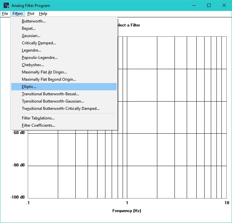Select Maximally Flat Beyond Origin

coord(49,79)
